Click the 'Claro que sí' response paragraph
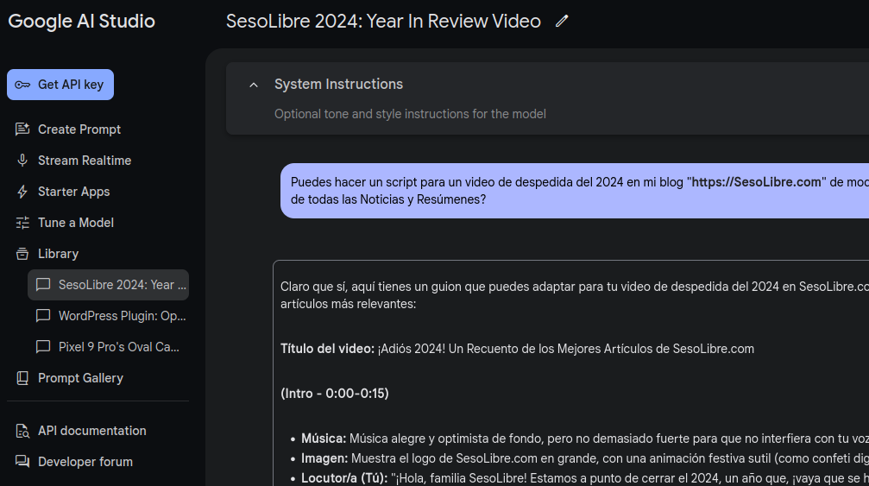This screenshot has width=869, height=486. 575,295
